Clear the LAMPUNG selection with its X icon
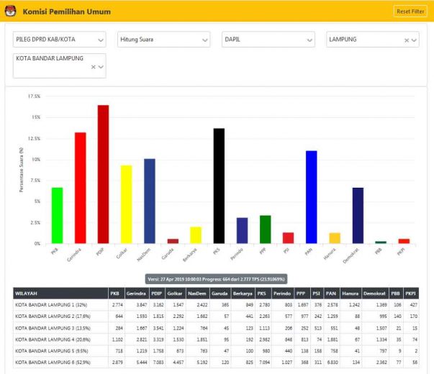This screenshot has height=374, width=434. tap(406, 41)
